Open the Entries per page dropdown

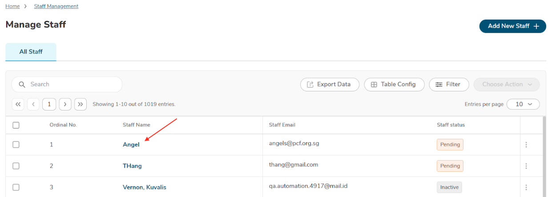(523, 104)
